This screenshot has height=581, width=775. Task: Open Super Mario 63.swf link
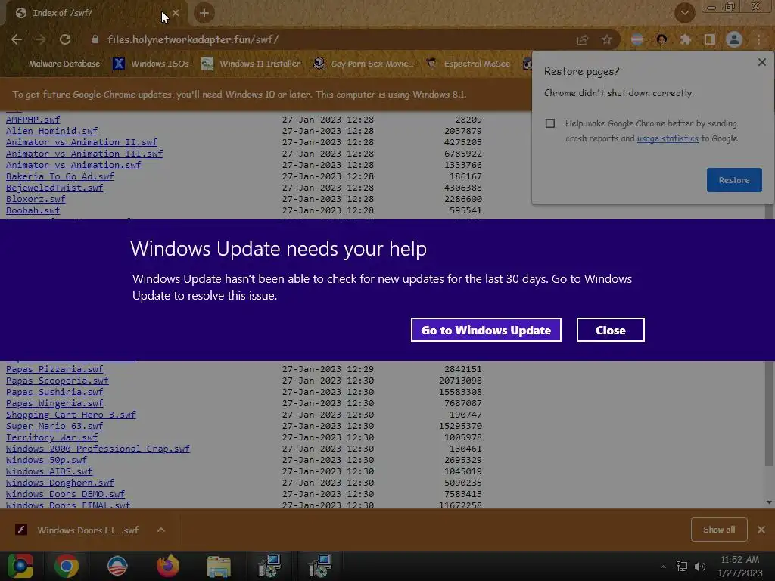(54, 427)
